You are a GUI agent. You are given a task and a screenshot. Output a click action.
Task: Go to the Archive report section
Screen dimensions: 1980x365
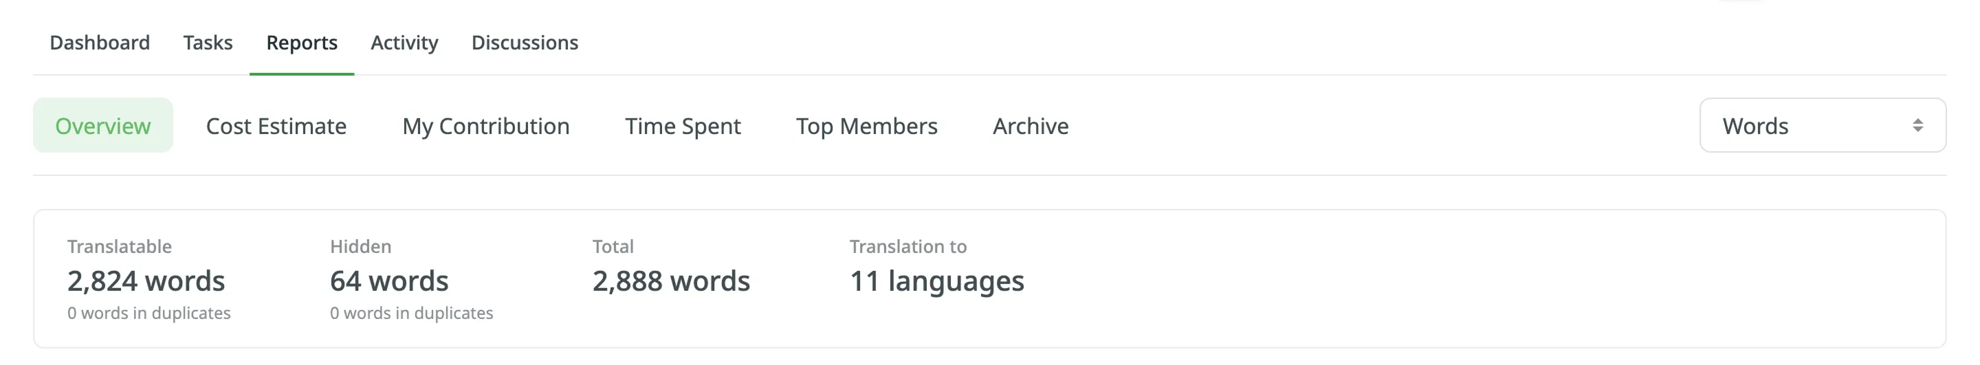pyautogui.click(x=1030, y=126)
